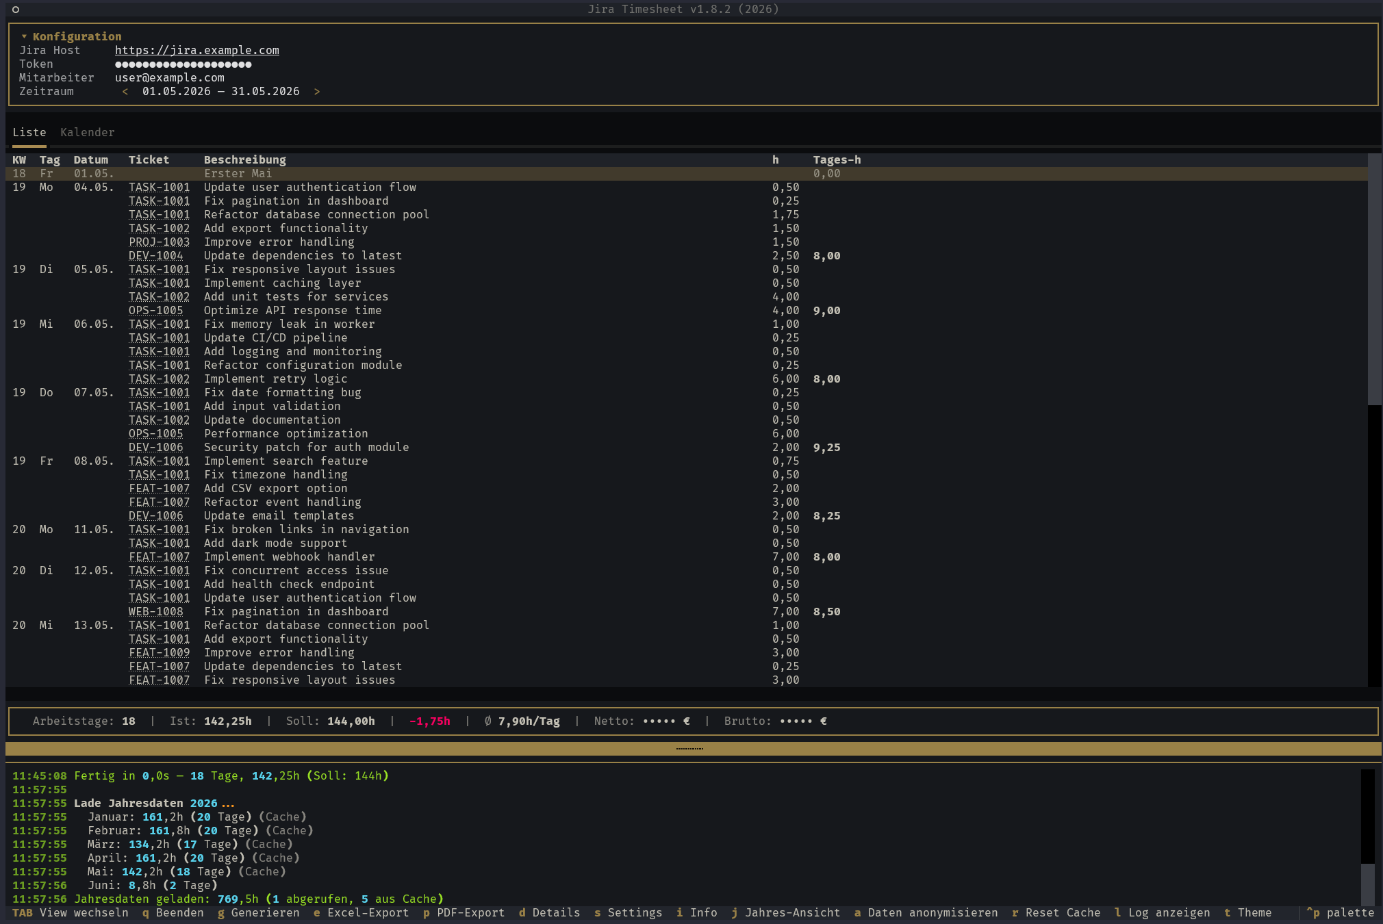The image size is (1383, 924).
Task: Go to previous period with left arrow
Action: (x=125, y=91)
